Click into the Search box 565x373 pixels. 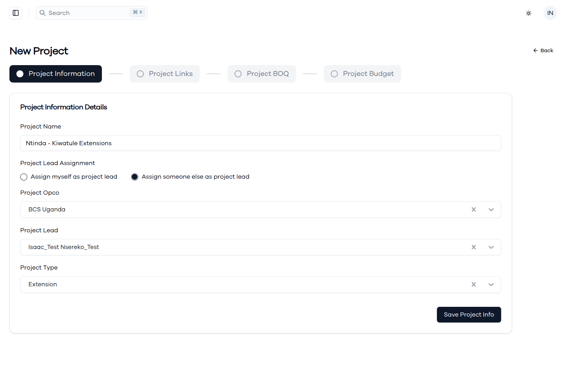(x=92, y=13)
